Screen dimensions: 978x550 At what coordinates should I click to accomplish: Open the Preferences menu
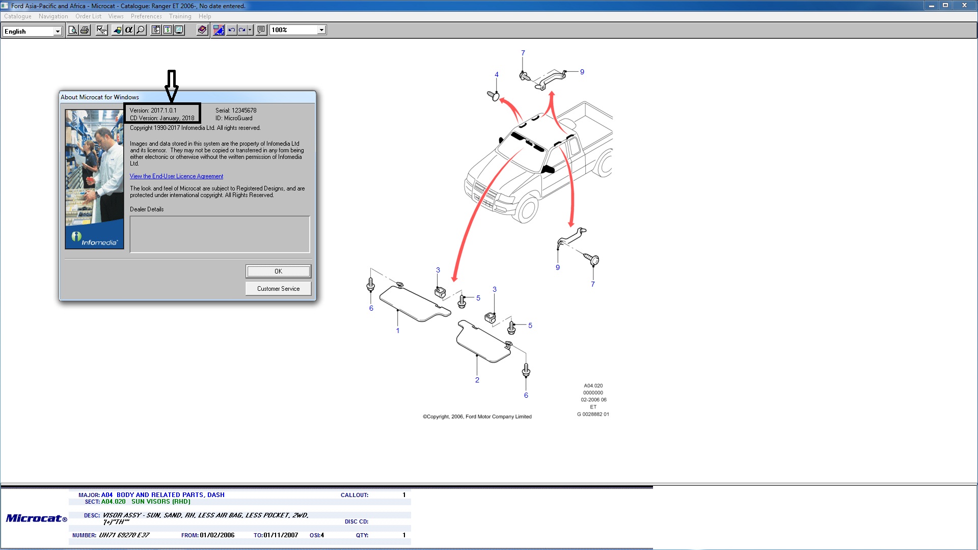146,16
